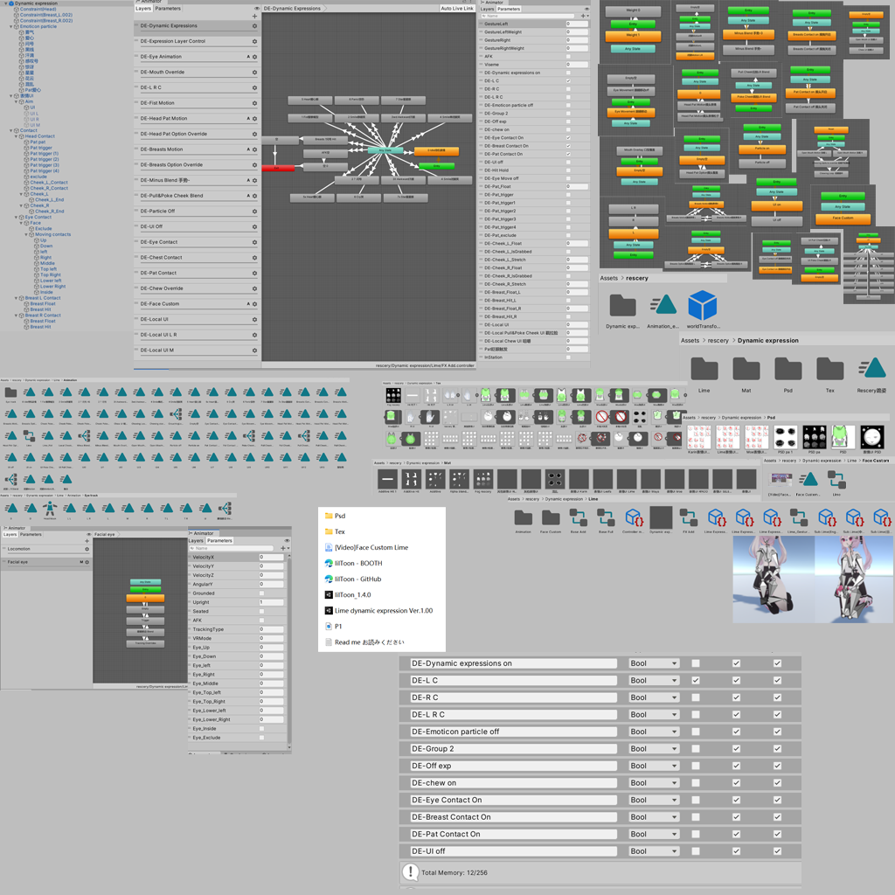Select the lilToon_1.4.0 package file
895x895 pixels.
coord(352,594)
